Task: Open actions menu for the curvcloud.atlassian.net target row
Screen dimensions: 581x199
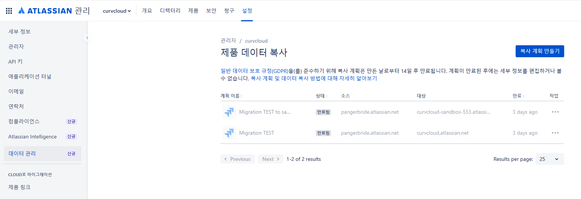Action: coord(555,133)
